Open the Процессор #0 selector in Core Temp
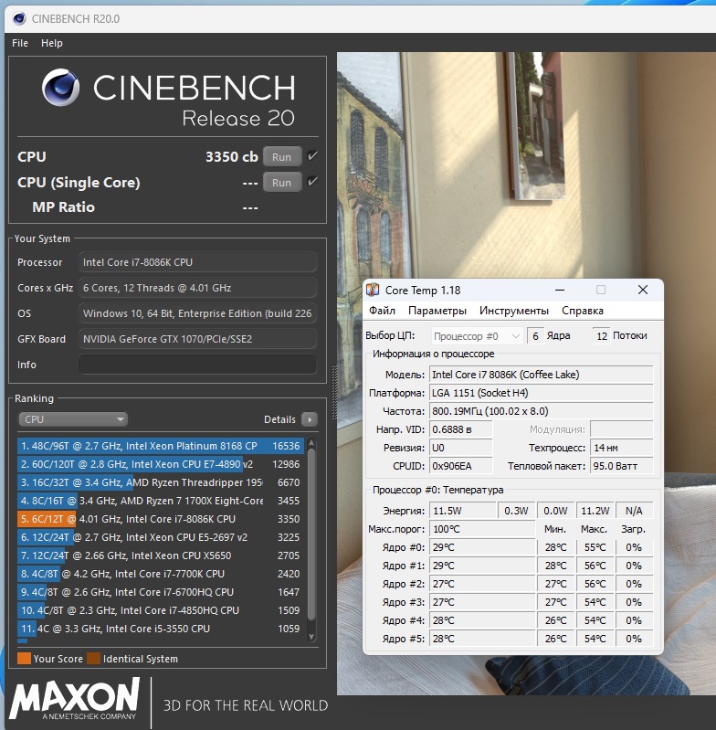716x730 pixels. [x=477, y=336]
